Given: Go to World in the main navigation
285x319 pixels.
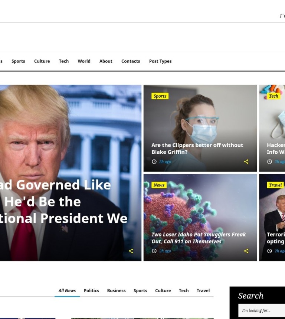Looking at the screenshot, I should [x=84, y=61].
